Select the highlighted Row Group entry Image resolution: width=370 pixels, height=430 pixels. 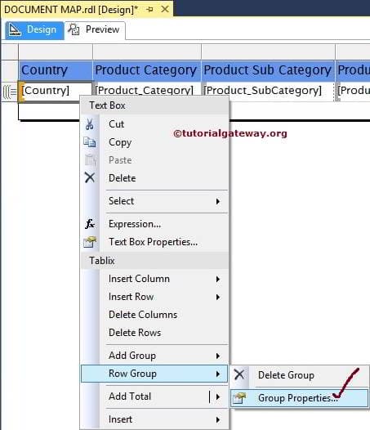tap(154, 374)
